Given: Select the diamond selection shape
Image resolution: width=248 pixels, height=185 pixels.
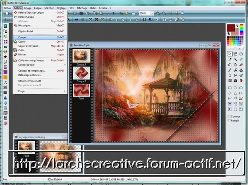Looking at the screenshot, I should [x=230, y=93].
